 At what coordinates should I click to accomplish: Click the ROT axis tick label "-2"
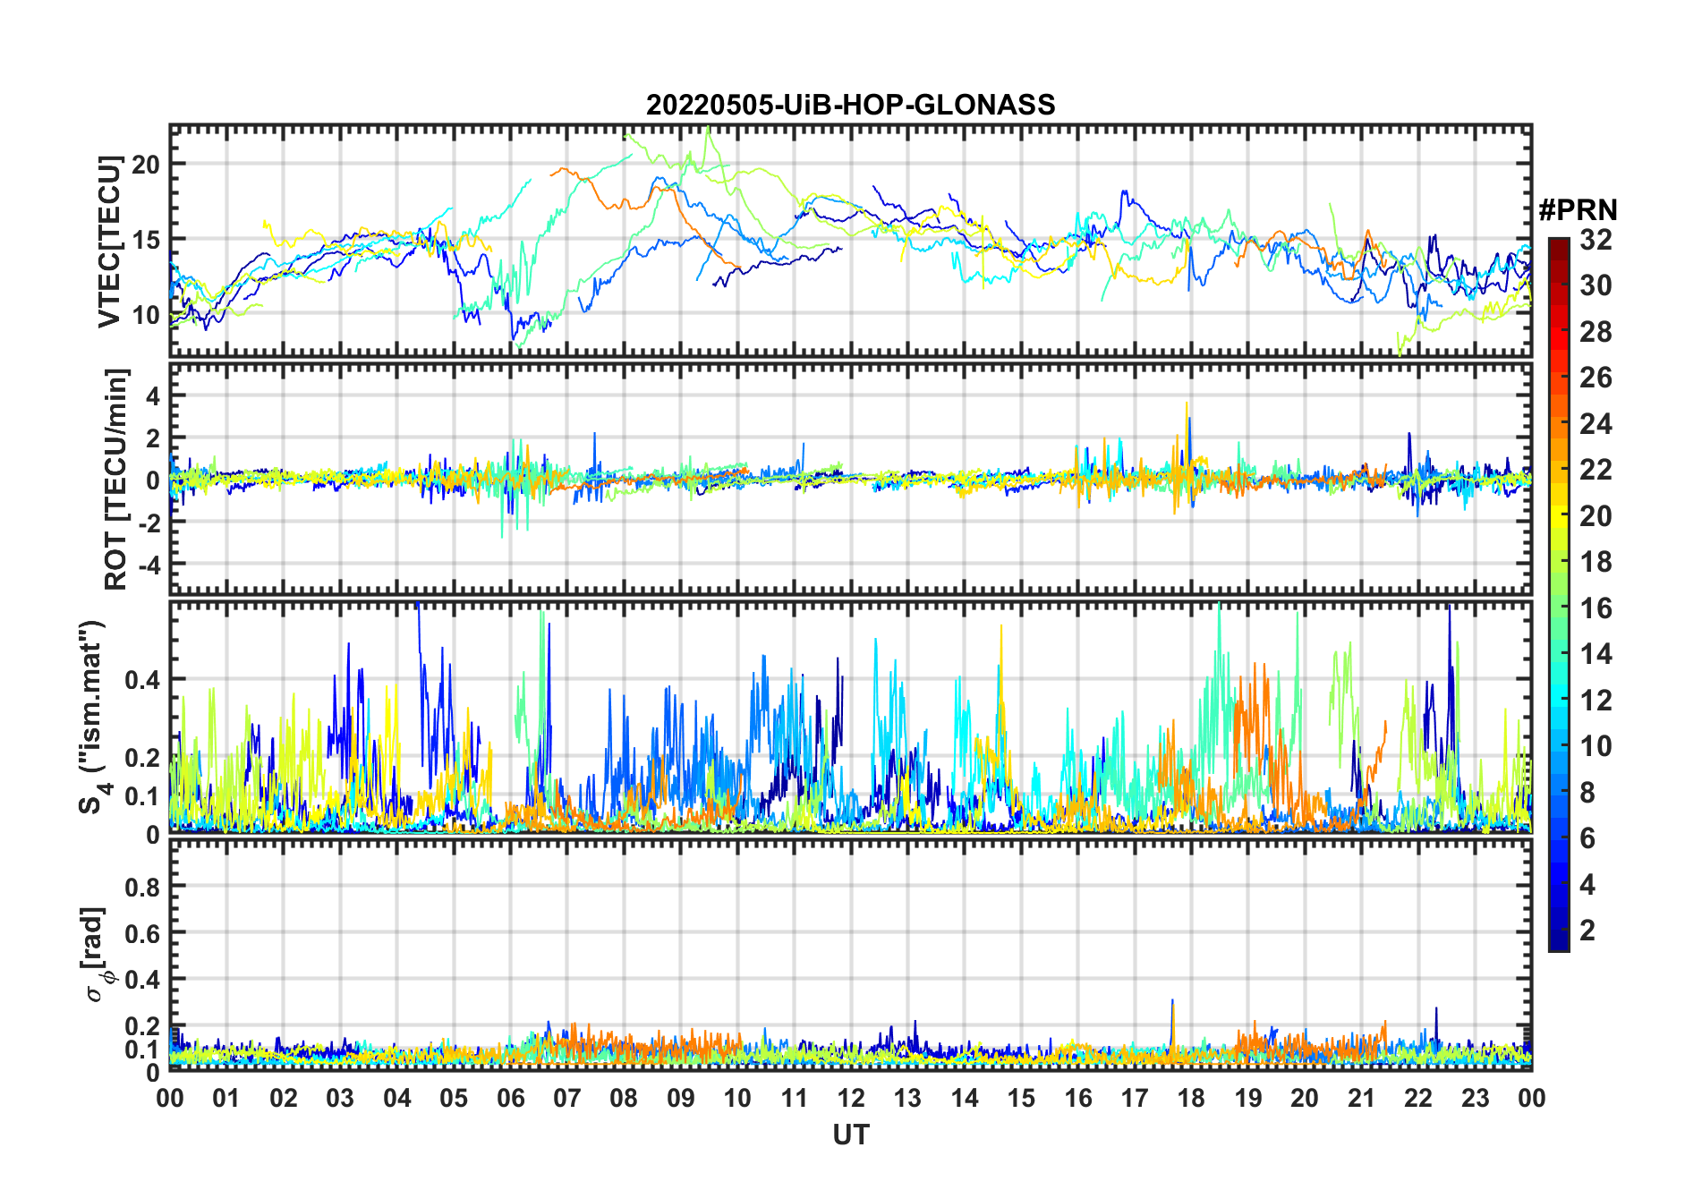coord(149,523)
